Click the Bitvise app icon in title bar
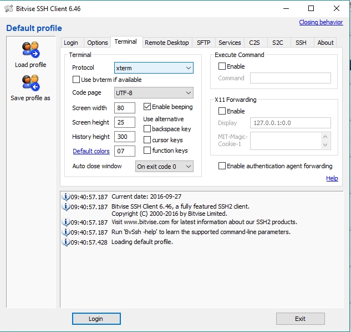Viewport: 351px width, 332px height. click(8, 9)
